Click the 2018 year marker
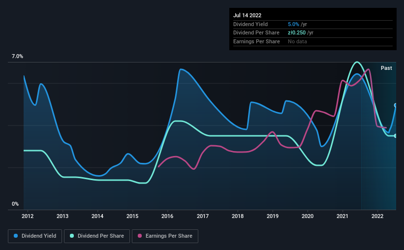This screenshot has height=250, width=404. (x=238, y=216)
